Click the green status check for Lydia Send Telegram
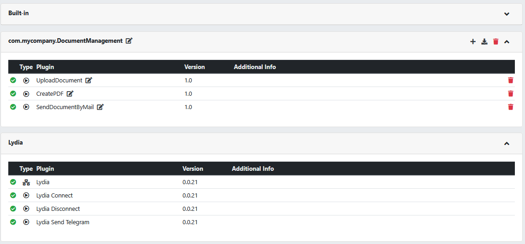The image size is (525, 244). click(13, 222)
